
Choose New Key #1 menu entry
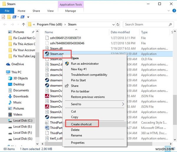coord(79,69)
